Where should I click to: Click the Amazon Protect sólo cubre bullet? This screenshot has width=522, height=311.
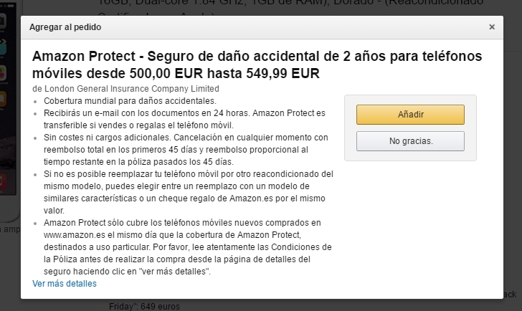(182, 223)
